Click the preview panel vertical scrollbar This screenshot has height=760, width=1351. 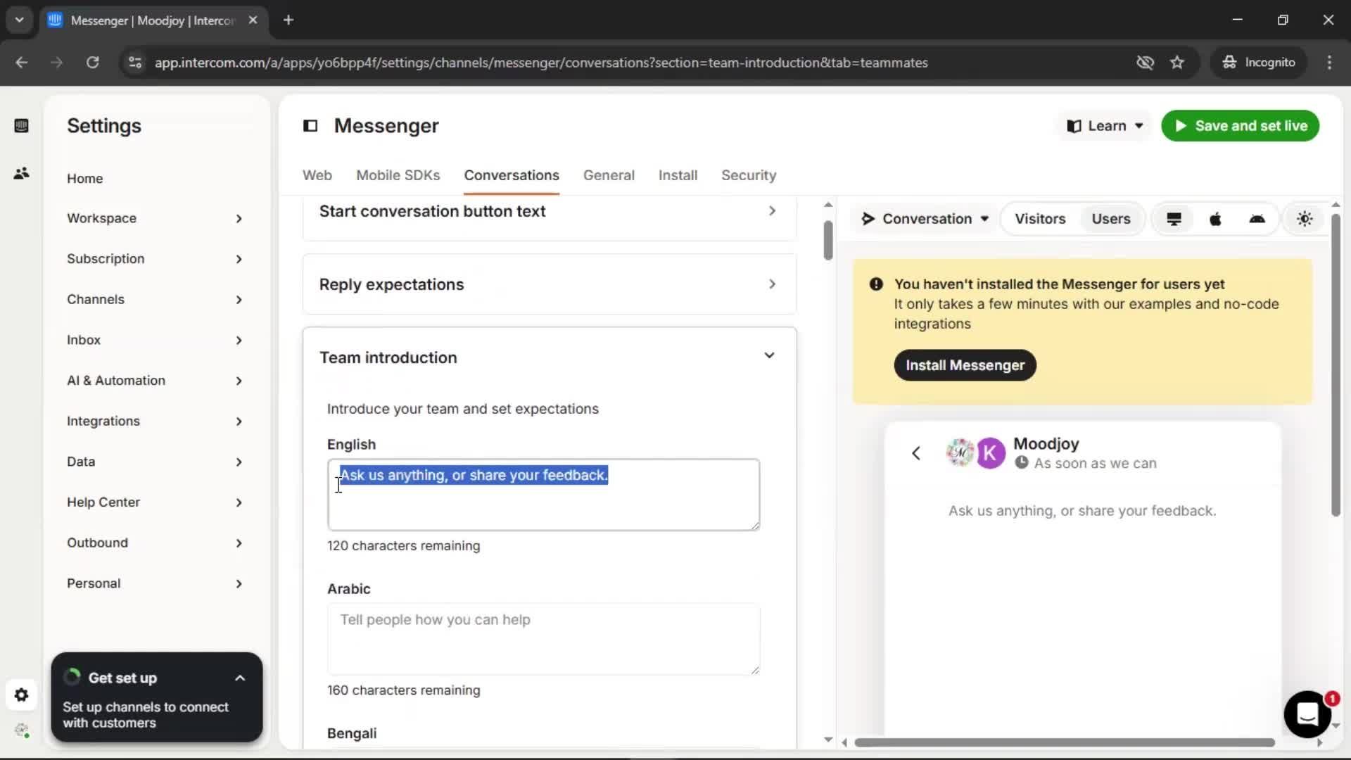click(1336, 365)
